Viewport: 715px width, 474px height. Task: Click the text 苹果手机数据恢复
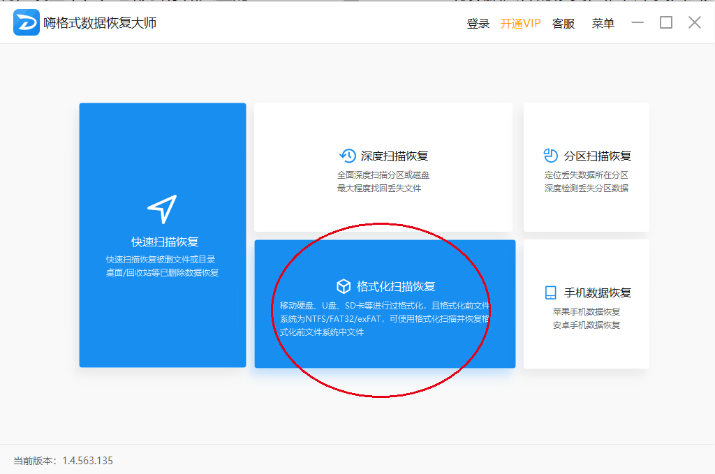point(587,312)
